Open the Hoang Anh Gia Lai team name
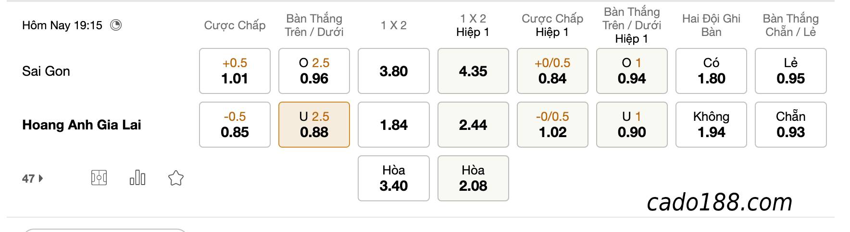This screenshot has width=850, height=232. pos(82,125)
